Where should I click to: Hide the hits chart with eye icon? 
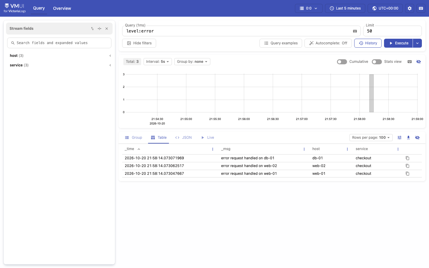point(419,62)
